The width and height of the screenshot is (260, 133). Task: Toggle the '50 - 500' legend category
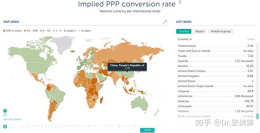31,30
